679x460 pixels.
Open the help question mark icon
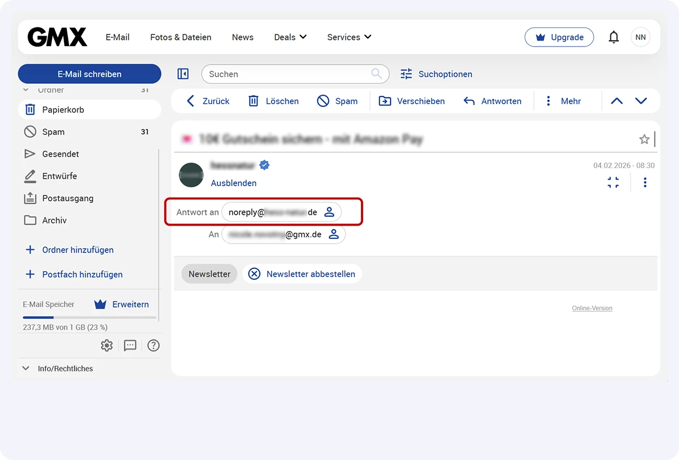coord(154,346)
